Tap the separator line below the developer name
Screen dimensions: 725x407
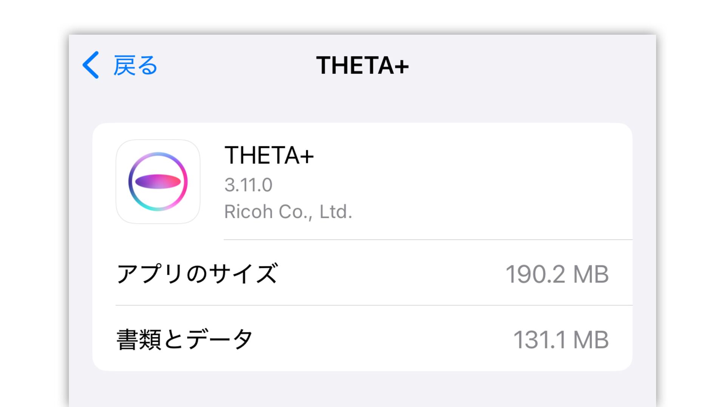pyautogui.click(x=428, y=239)
